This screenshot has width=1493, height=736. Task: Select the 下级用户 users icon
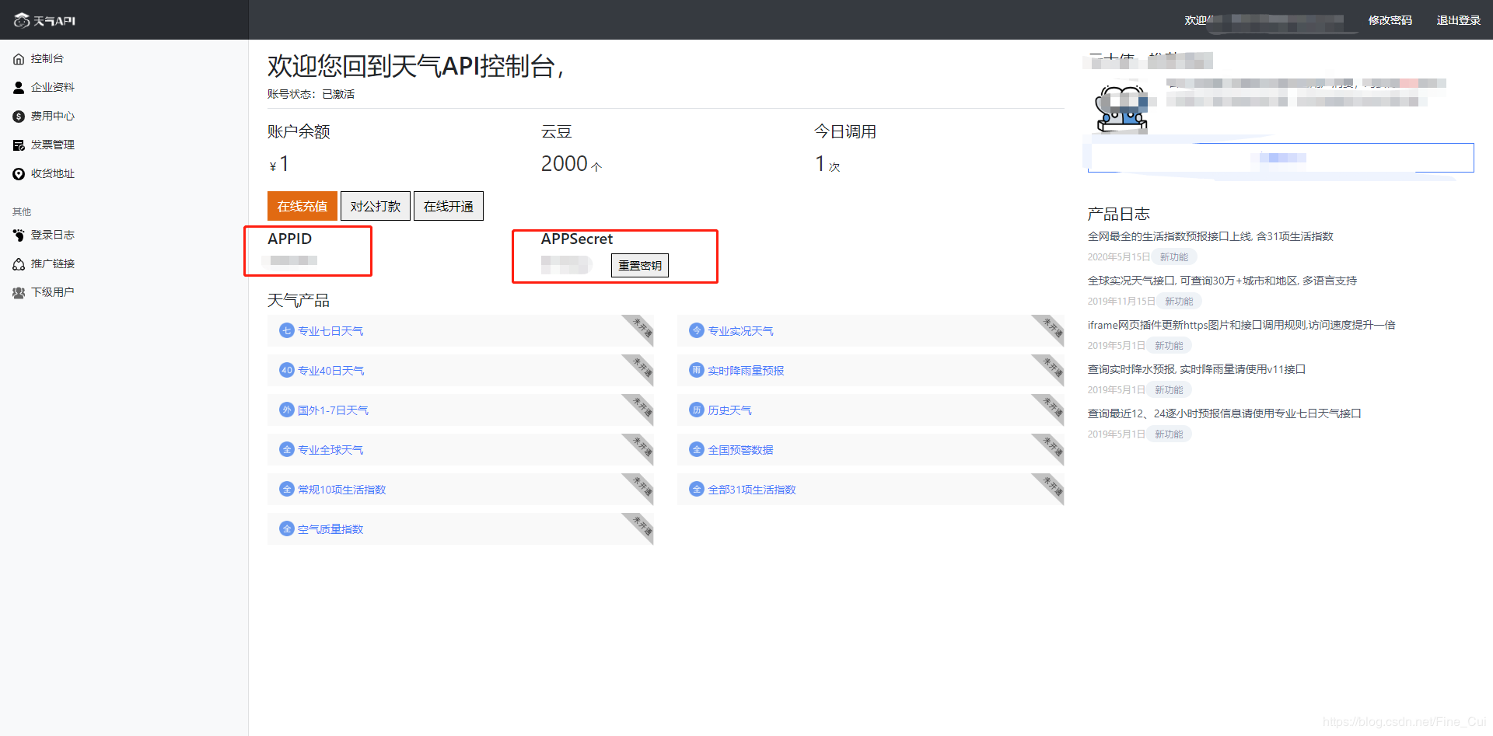pyautogui.click(x=19, y=292)
